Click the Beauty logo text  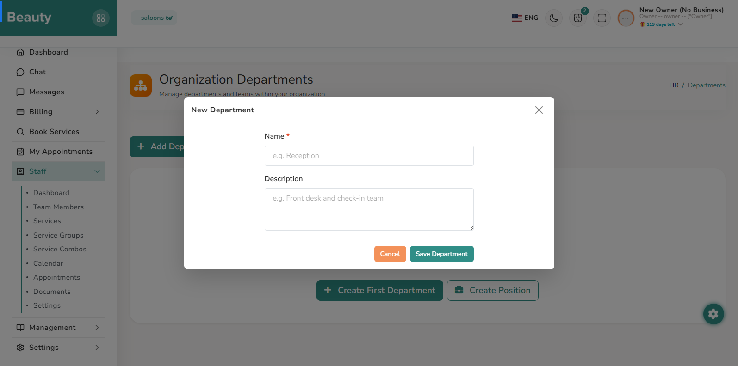pyautogui.click(x=29, y=17)
